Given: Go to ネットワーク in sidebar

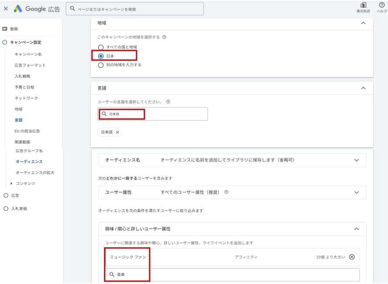Looking at the screenshot, I should 26,98.
